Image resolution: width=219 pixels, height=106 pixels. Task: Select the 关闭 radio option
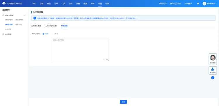pos(53,34)
